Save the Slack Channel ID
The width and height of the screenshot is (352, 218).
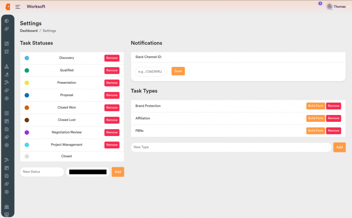178,71
